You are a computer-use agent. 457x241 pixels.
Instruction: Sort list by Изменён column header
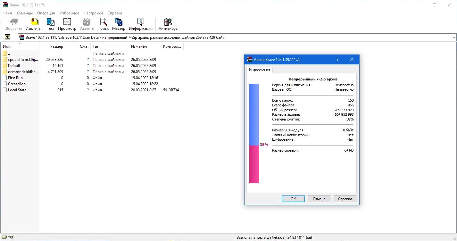145,46
